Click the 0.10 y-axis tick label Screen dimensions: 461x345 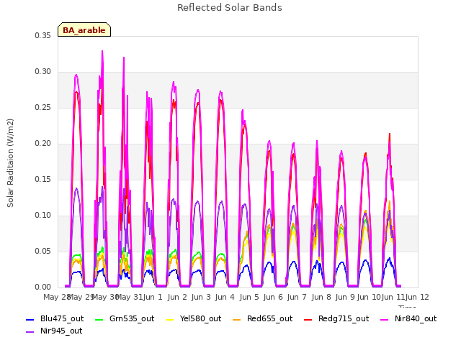pyautogui.click(x=42, y=216)
